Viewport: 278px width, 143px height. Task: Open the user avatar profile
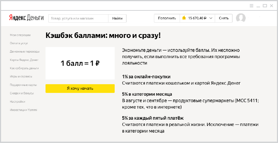point(241,18)
